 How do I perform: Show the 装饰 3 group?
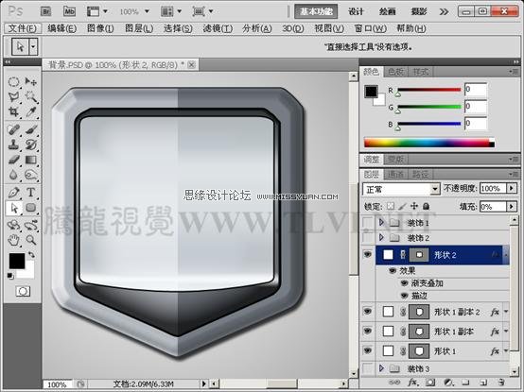coord(368,368)
